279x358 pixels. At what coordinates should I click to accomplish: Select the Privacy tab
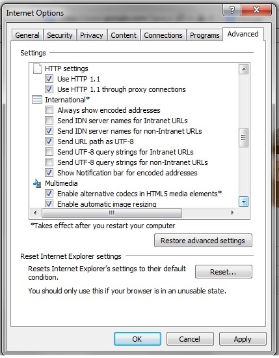[92, 35]
